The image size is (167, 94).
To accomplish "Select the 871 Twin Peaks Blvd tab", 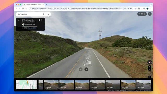I will 34,5.
